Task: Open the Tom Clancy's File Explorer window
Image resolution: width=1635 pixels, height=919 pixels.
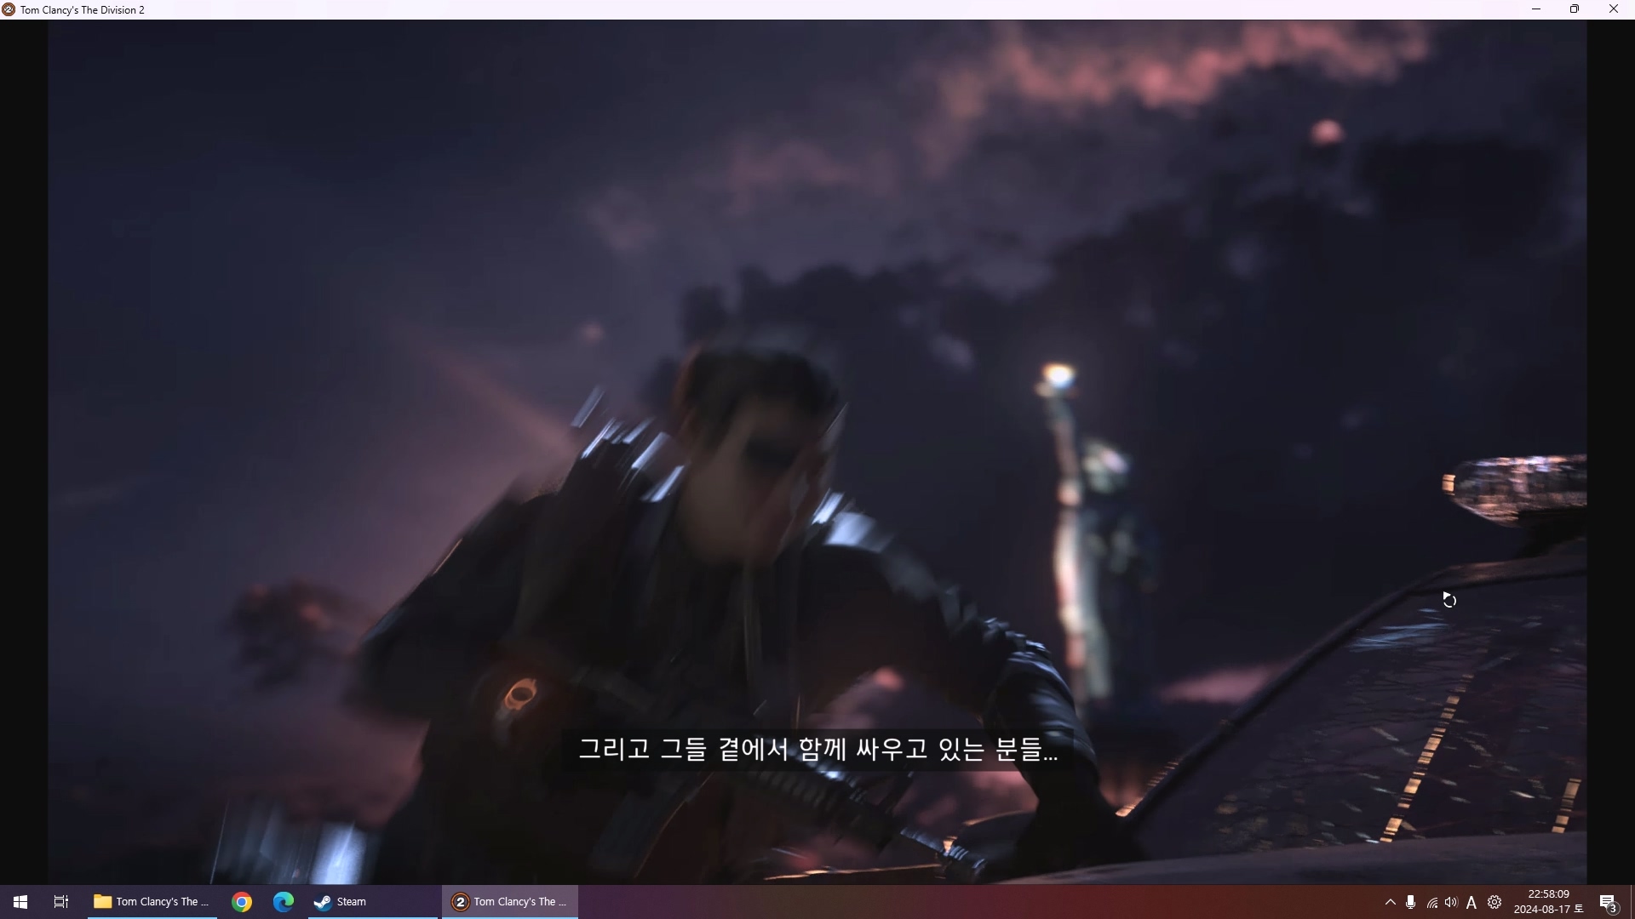Action: [x=152, y=902]
